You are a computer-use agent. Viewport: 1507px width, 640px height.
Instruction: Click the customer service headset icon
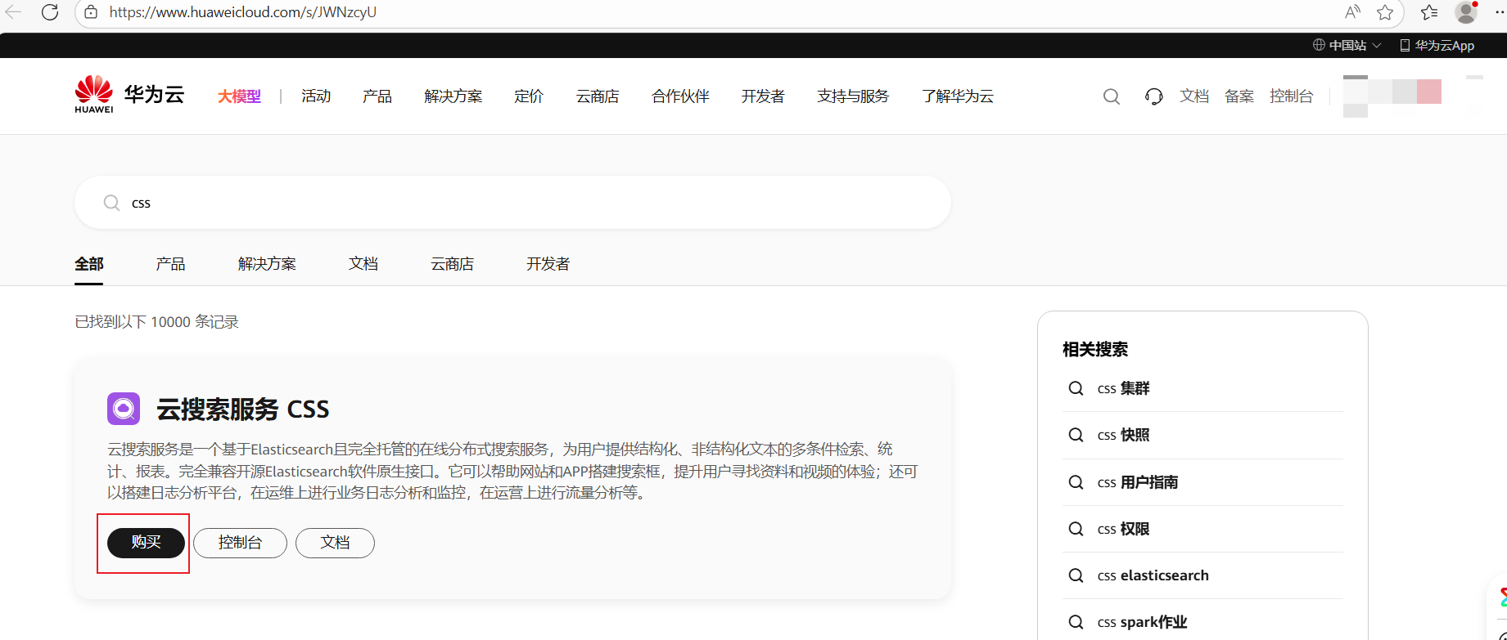click(1153, 96)
